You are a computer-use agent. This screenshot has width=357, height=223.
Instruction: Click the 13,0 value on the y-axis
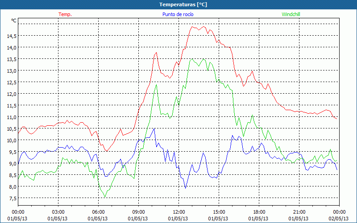pos(12,70)
